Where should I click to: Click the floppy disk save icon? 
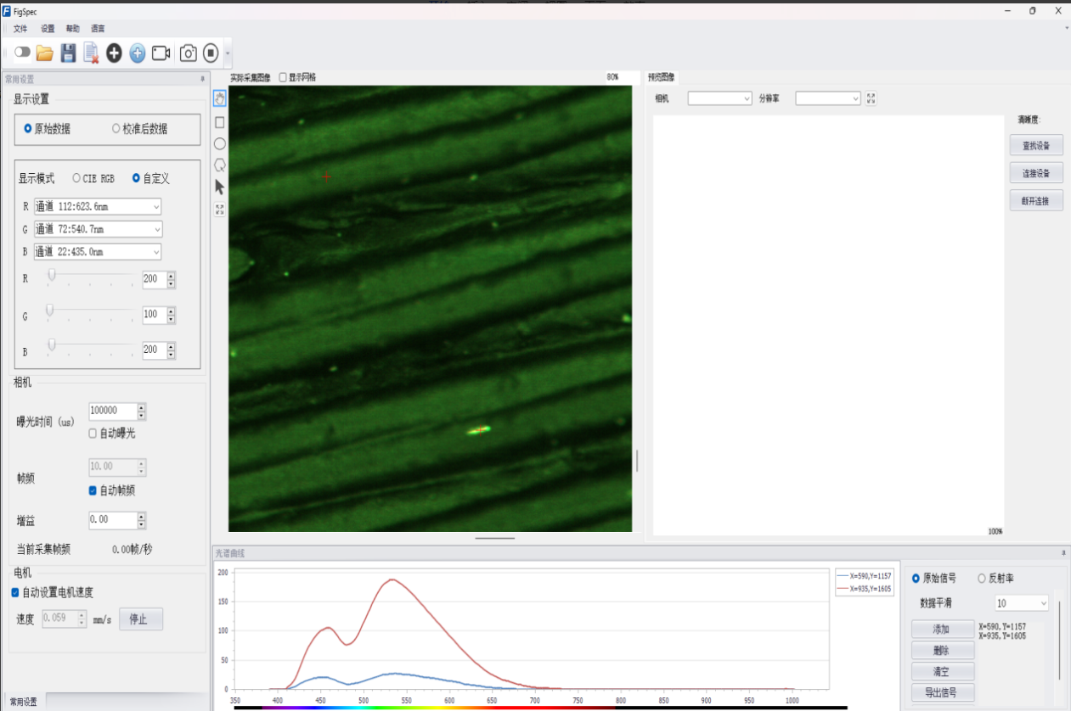tap(68, 53)
